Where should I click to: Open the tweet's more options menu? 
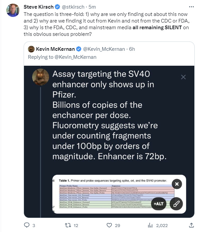[190, 7]
